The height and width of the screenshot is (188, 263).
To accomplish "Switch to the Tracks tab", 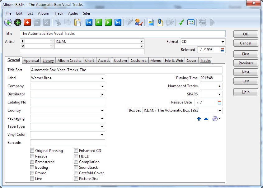I will 205,61.
